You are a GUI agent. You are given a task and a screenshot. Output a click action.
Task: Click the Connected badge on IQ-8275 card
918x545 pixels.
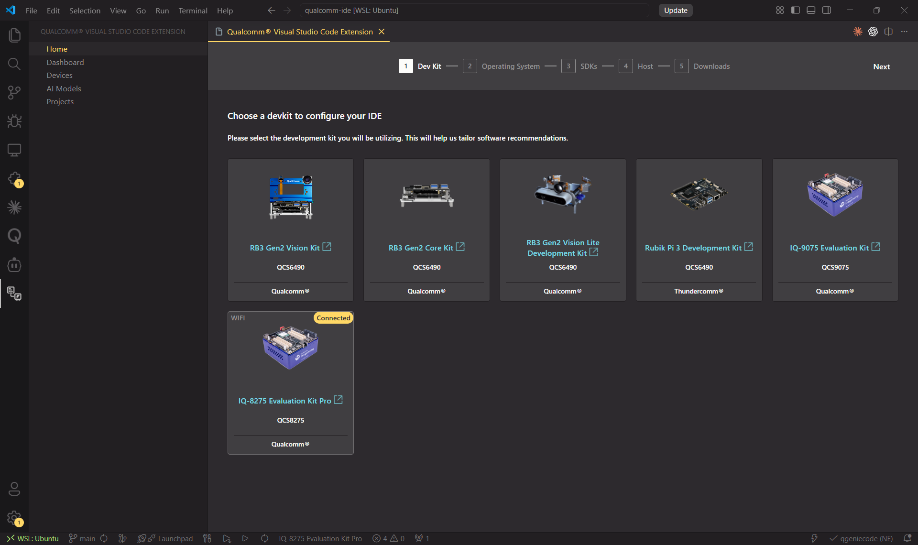pyautogui.click(x=333, y=318)
